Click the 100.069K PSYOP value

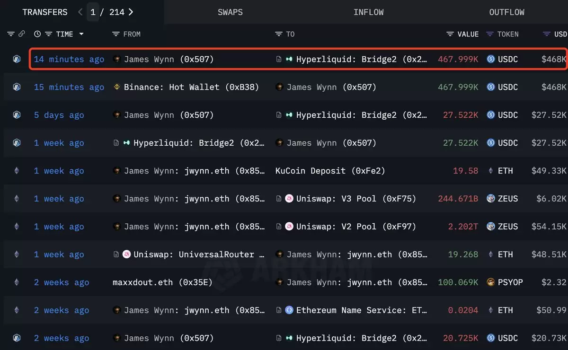point(458,282)
